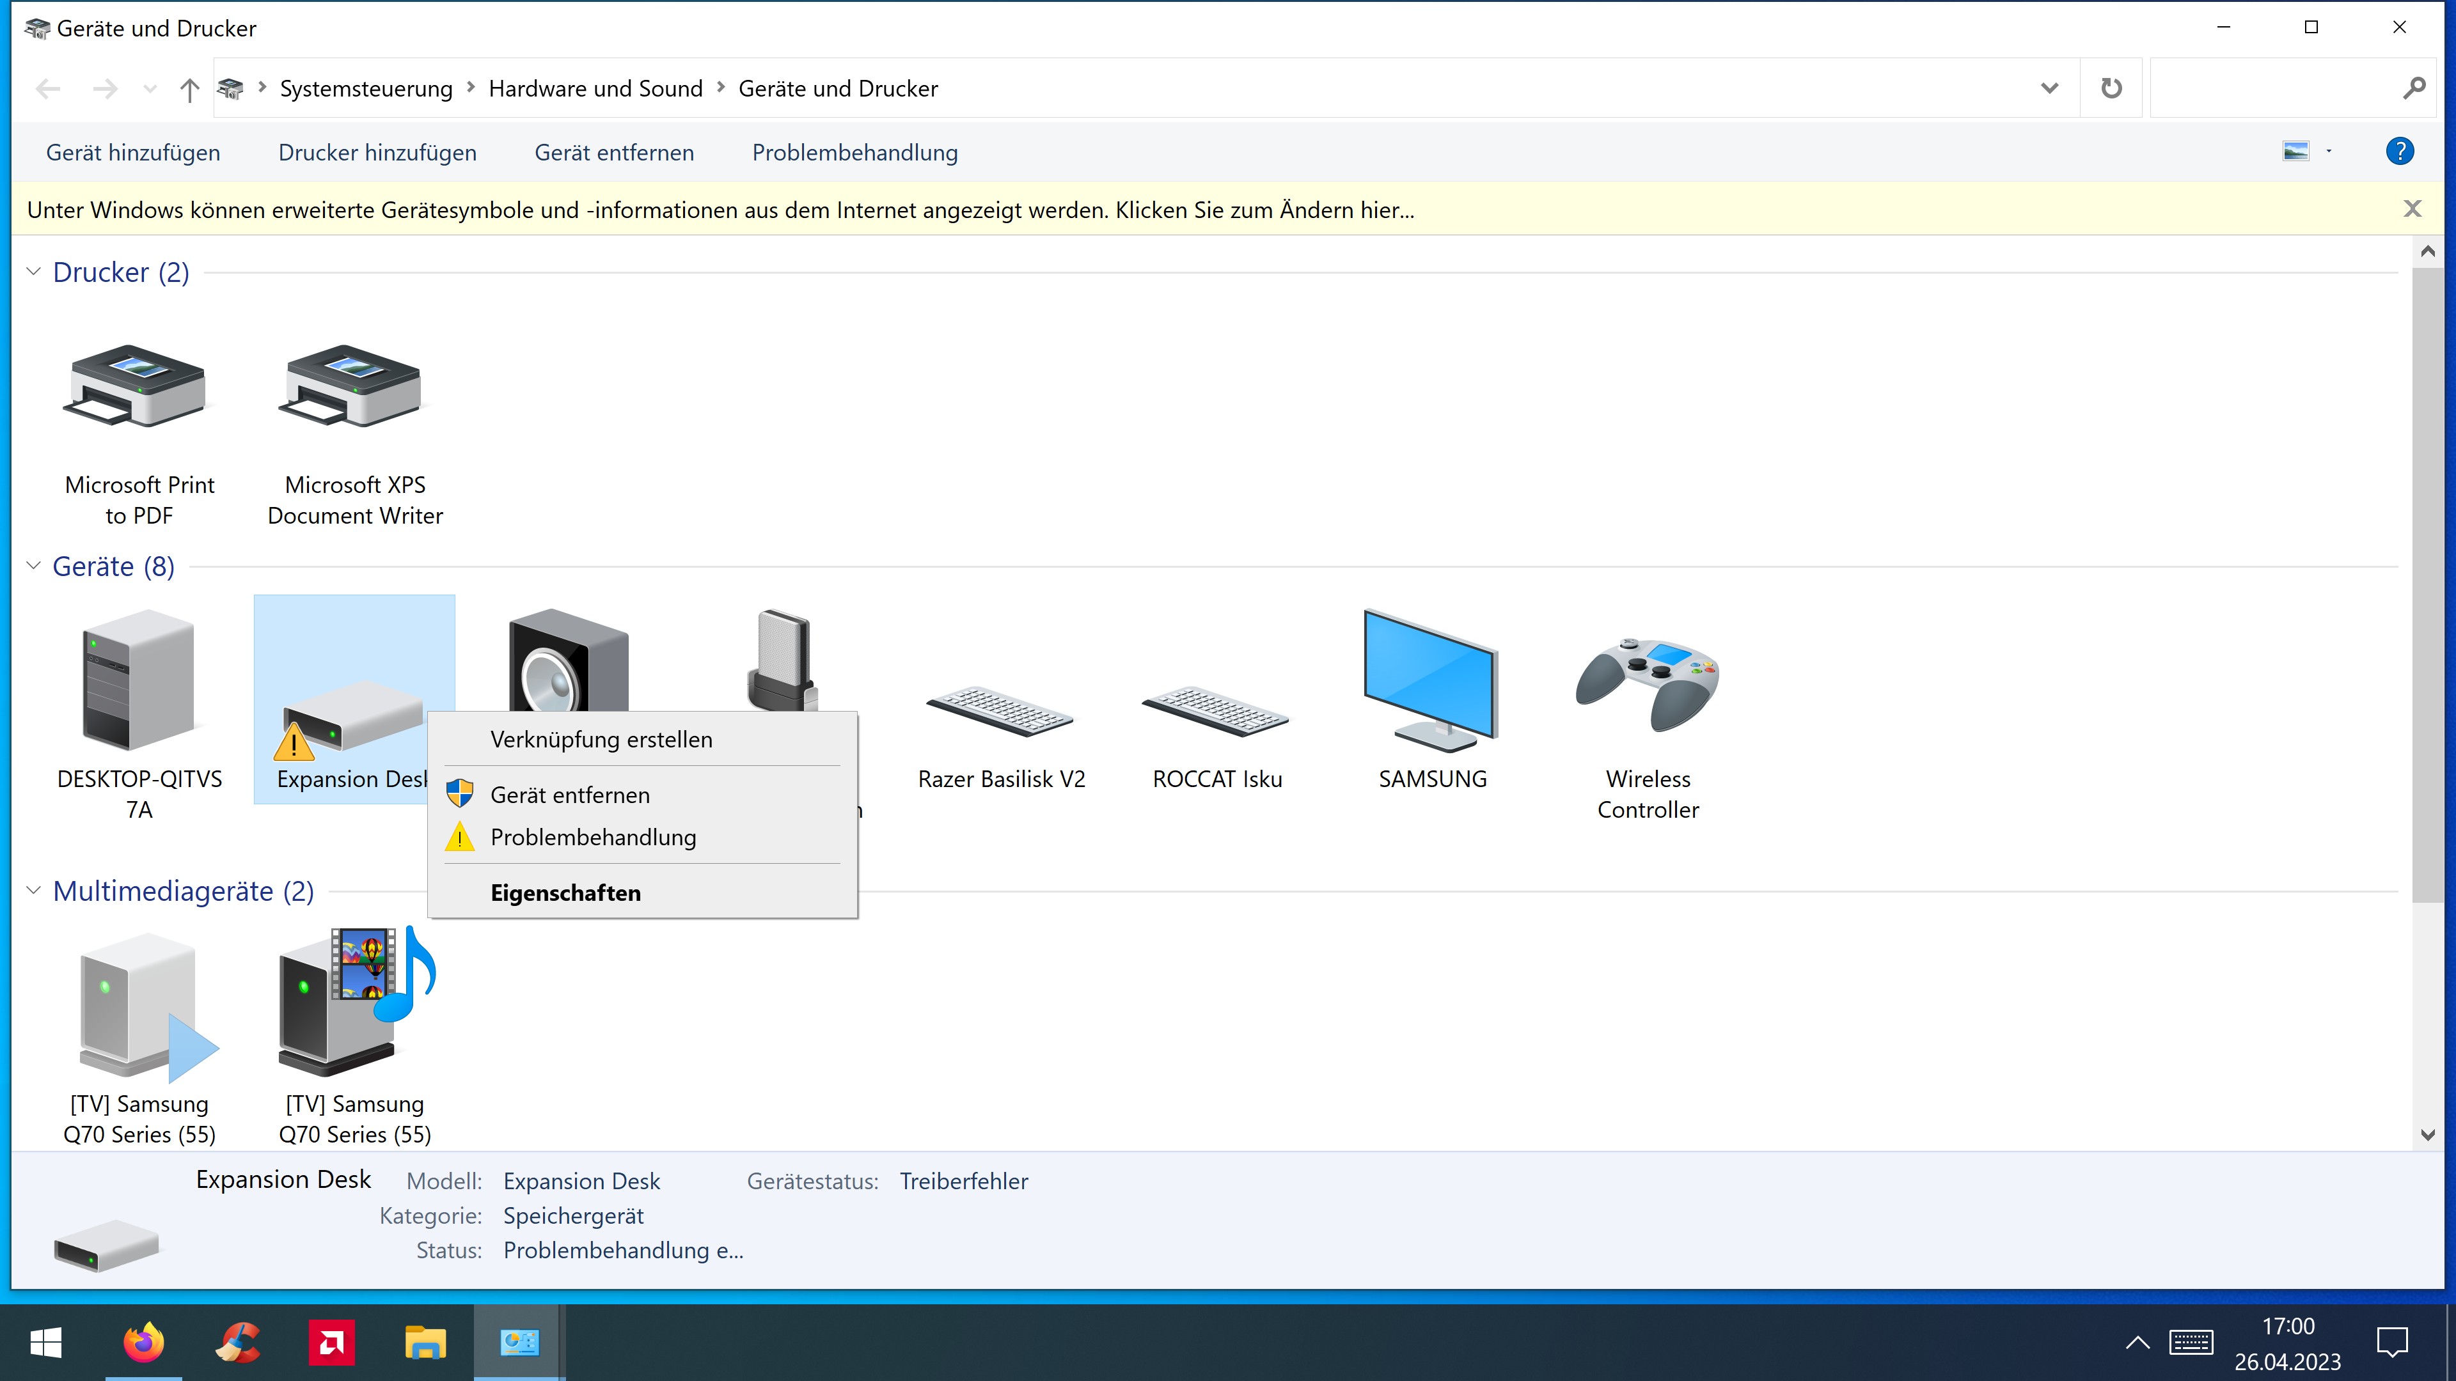Click the yellow info bar message

click(x=720, y=210)
